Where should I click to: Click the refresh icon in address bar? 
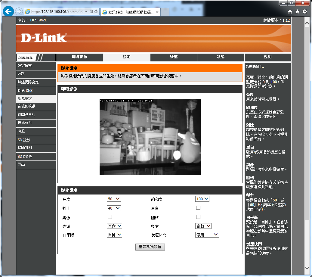pyautogui.click(x=96, y=12)
